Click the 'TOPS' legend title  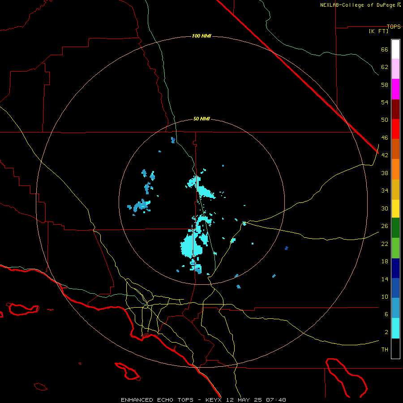tap(394, 26)
